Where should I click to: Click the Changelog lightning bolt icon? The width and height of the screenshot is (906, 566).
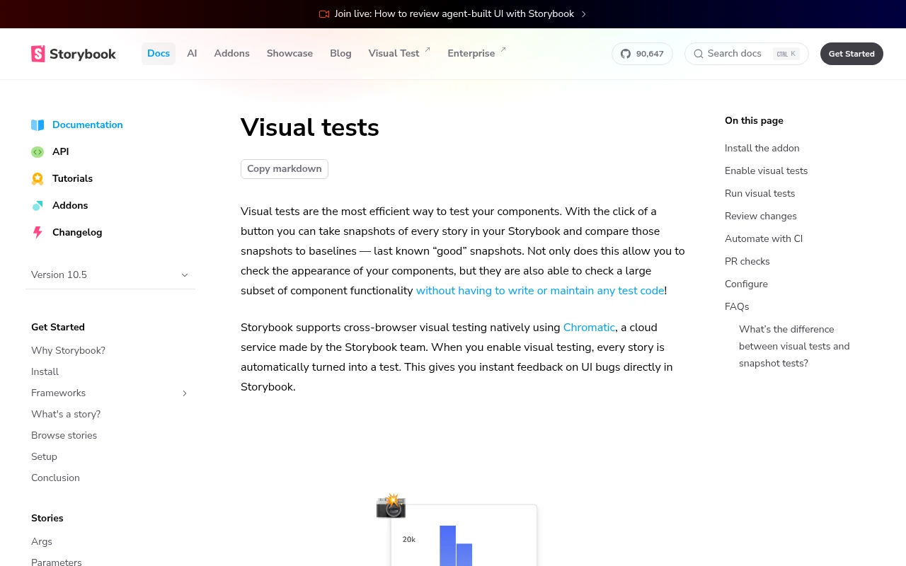tap(38, 233)
